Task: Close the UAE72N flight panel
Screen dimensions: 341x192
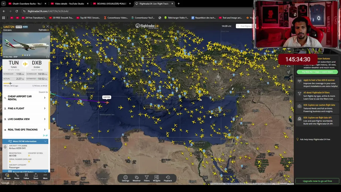Action: point(48,26)
